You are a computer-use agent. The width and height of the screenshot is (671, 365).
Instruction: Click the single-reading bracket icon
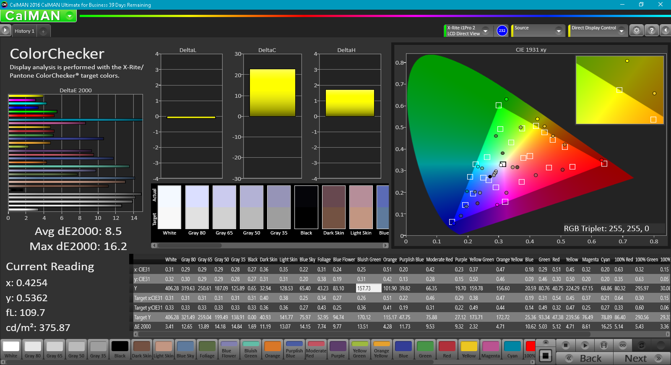pyautogui.click(x=604, y=345)
